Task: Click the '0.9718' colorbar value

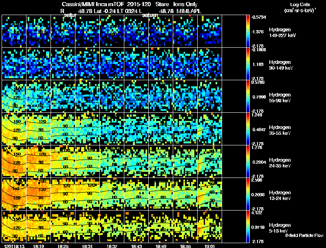Action: tap(258, 227)
